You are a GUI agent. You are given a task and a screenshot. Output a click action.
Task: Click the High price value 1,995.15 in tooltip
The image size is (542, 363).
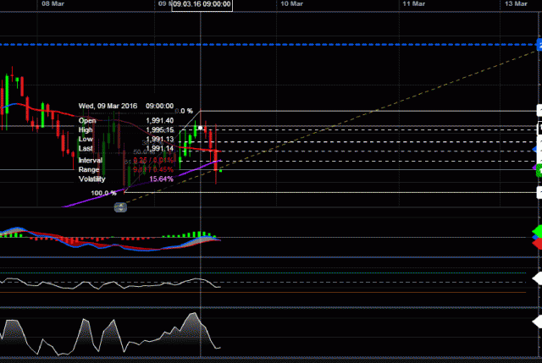click(159, 129)
